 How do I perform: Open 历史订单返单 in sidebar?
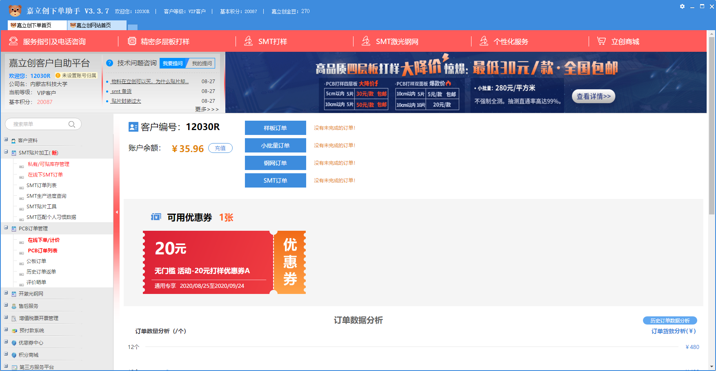pyautogui.click(x=41, y=272)
